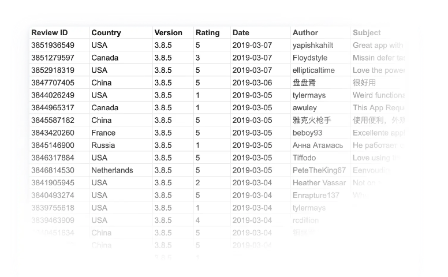The image size is (448, 277).
Task: Select author cell PeteTheKing67
Action: tap(319, 170)
